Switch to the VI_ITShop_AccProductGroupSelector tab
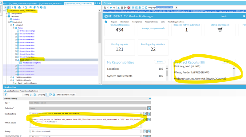The height and width of the screenshot is (137, 246). (x=23, y=4)
